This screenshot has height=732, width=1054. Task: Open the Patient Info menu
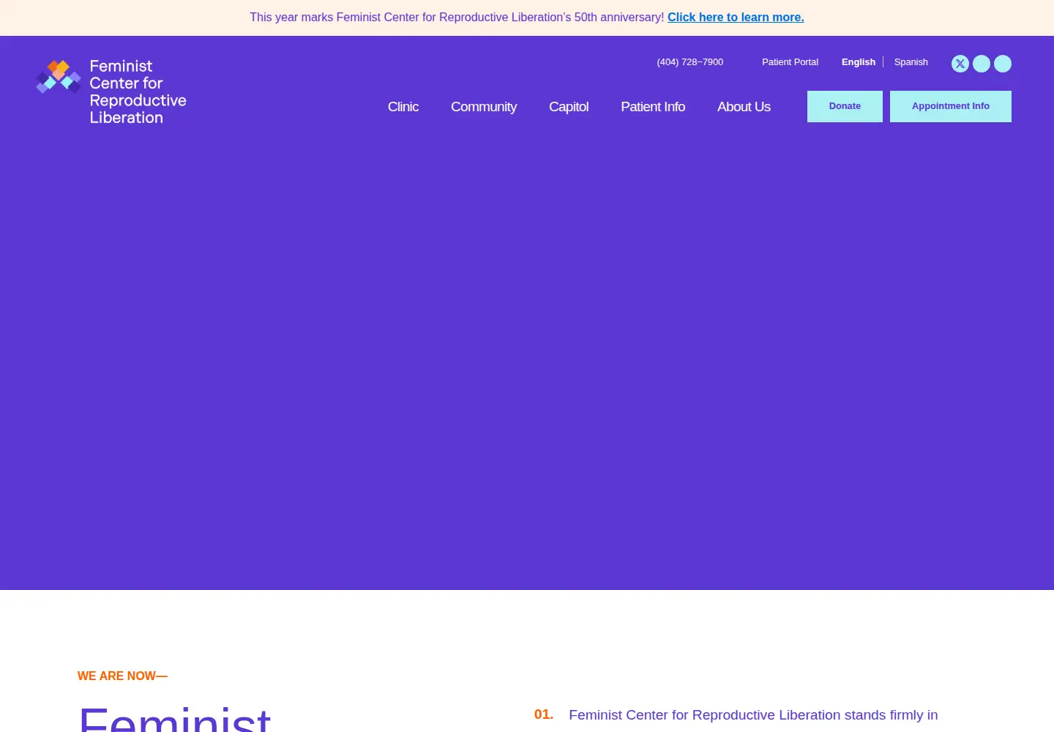(653, 107)
